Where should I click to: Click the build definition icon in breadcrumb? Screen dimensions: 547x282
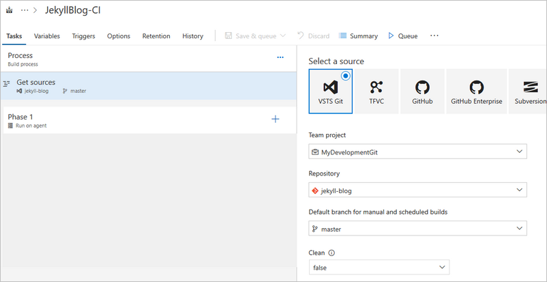(9, 11)
